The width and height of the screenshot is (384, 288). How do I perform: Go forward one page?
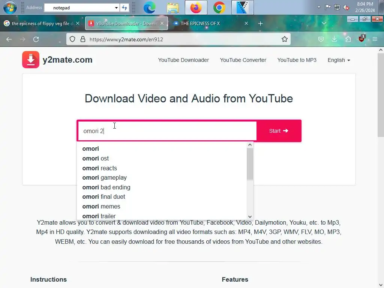coord(22,39)
